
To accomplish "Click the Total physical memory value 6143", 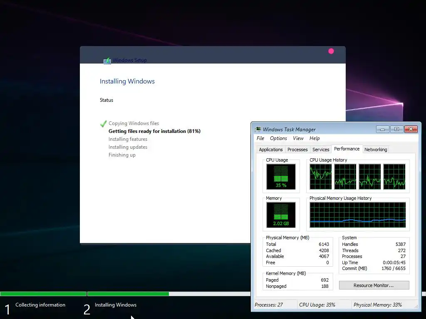I will (x=324, y=244).
